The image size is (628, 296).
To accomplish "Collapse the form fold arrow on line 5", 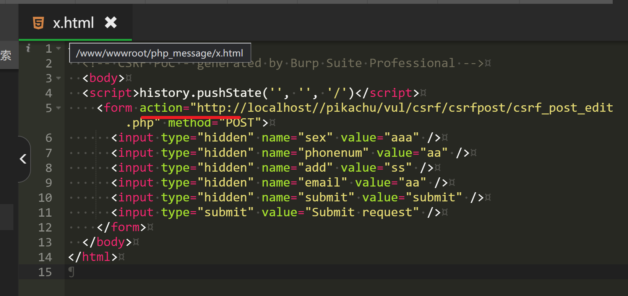I will [58, 108].
